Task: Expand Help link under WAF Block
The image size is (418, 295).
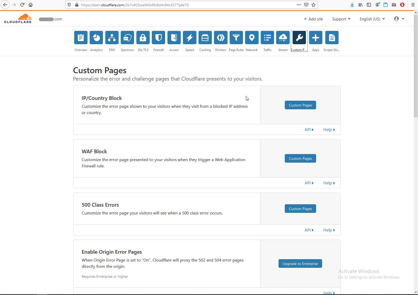Action: tap(329, 183)
